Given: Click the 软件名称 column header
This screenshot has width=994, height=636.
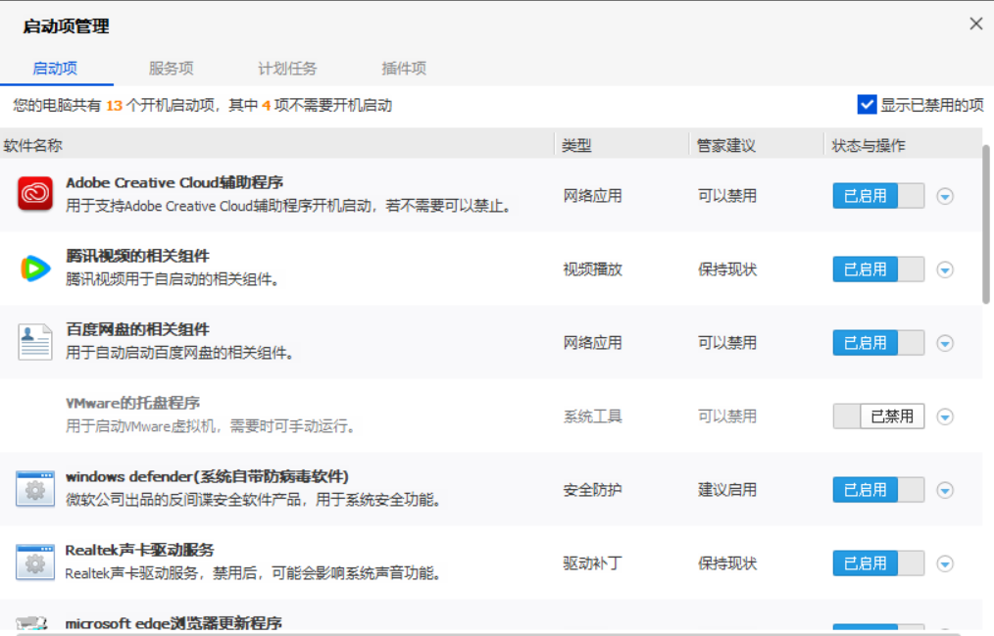Looking at the screenshot, I should (x=33, y=146).
